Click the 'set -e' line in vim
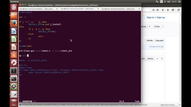The image size is (191, 107). tap(22, 17)
